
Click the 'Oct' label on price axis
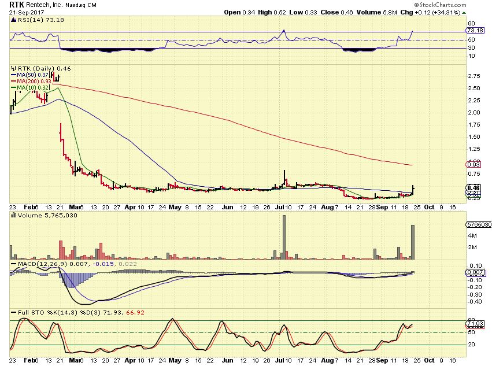click(429, 207)
